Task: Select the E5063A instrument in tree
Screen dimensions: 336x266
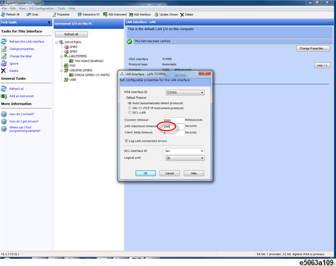Action: pos(92,75)
